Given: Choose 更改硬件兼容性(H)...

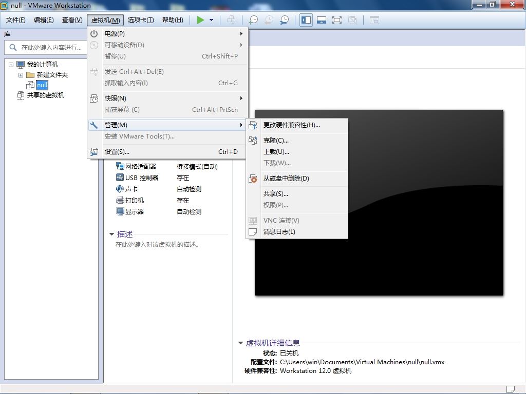Looking at the screenshot, I should (x=296, y=125).
